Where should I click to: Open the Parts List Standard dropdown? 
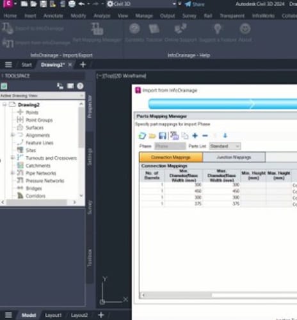coord(225,146)
